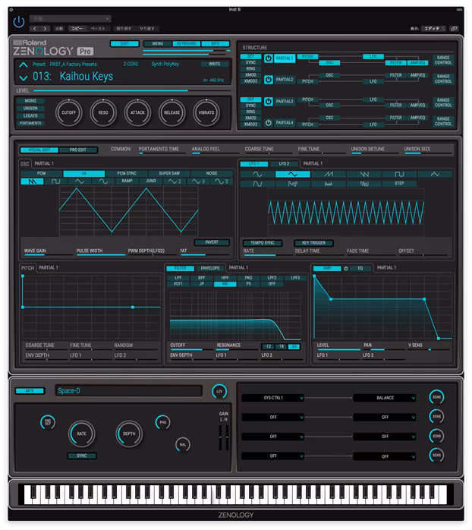The width and height of the screenshot is (472, 530).
Task: Toggle the PARTIAL4 power icon
Action: click(x=269, y=123)
